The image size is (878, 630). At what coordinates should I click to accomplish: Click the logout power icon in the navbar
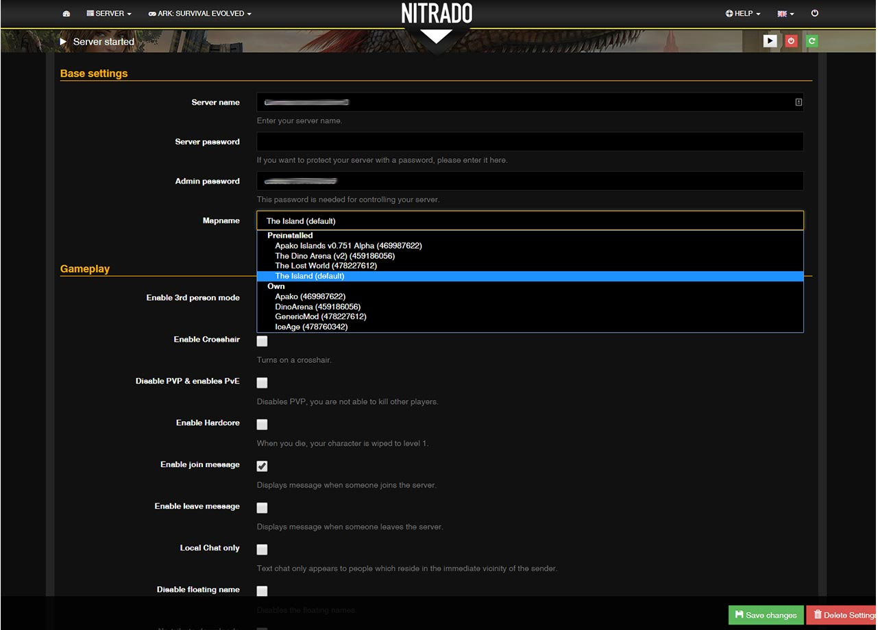[x=815, y=13]
